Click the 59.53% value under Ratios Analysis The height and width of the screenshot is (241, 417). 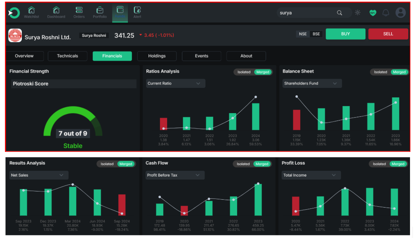[256, 144]
